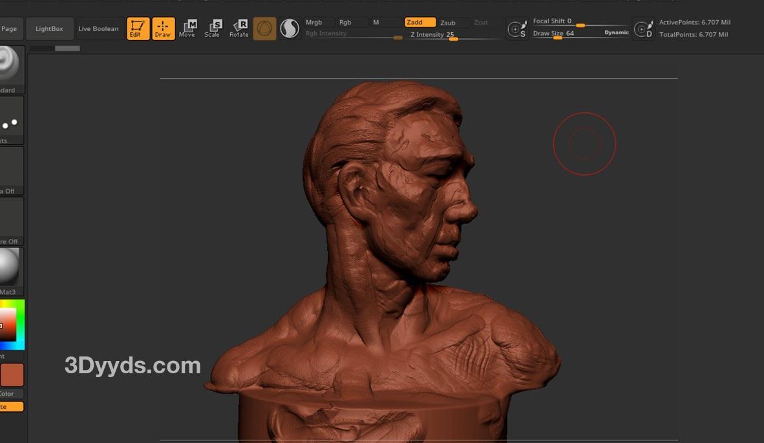Activate the Edit mode button
This screenshot has height=443, width=764.
(x=138, y=28)
